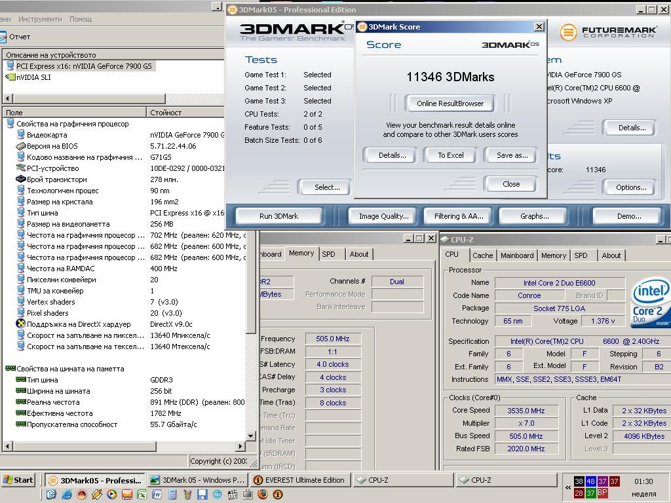Open the Memory tab in the right CPU-Z window
This screenshot has height=503, width=671.
coord(553,255)
